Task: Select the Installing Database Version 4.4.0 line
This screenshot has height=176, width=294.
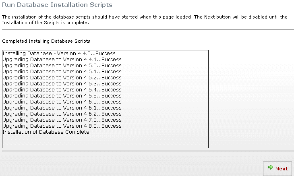Action: click(59, 54)
